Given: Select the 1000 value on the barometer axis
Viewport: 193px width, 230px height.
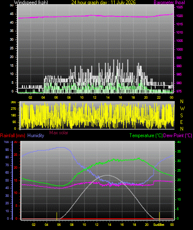Looking at the screenshot, I should (x=179, y=49).
